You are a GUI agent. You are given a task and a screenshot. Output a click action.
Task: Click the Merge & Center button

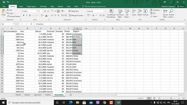click(x=76, y=15)
